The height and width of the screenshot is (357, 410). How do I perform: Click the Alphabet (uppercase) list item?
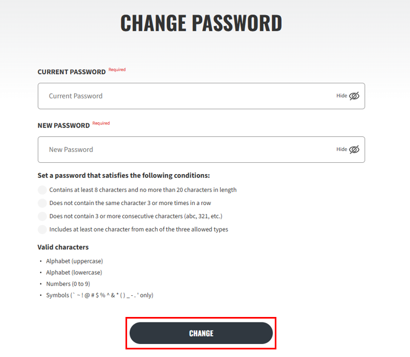[75, 261]
